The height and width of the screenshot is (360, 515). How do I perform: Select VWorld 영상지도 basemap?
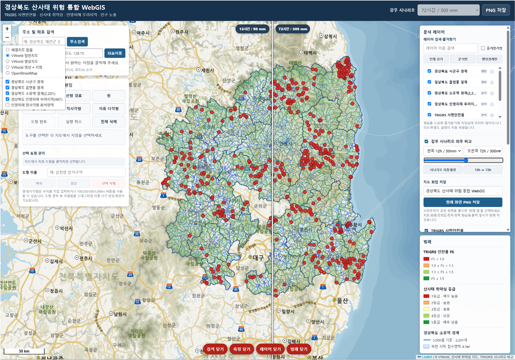click(x=8, y=62)
